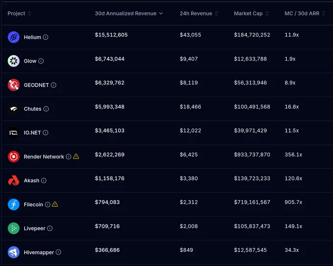Click the Render Network logo icon

(x=14, y=156)
